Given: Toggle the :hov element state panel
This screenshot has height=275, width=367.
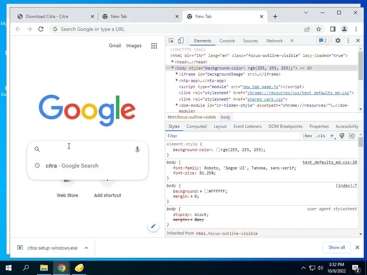Looking at the screenshot, I should pyautogui.click(x=307, y=136).
